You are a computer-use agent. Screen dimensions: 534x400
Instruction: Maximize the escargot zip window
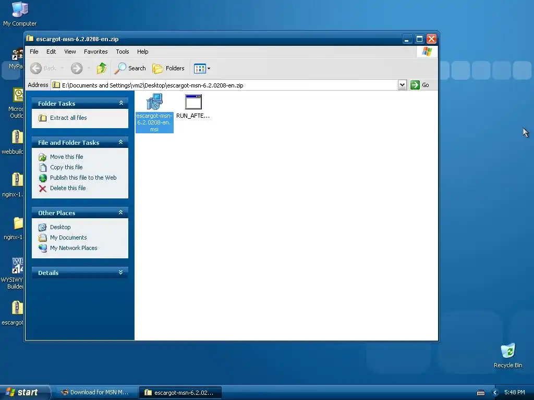(x=419, y=39)
